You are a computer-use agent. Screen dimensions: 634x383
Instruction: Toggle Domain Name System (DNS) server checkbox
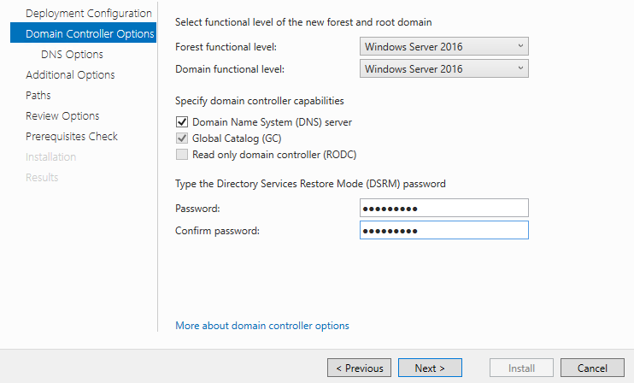click(x=182, y=121)
